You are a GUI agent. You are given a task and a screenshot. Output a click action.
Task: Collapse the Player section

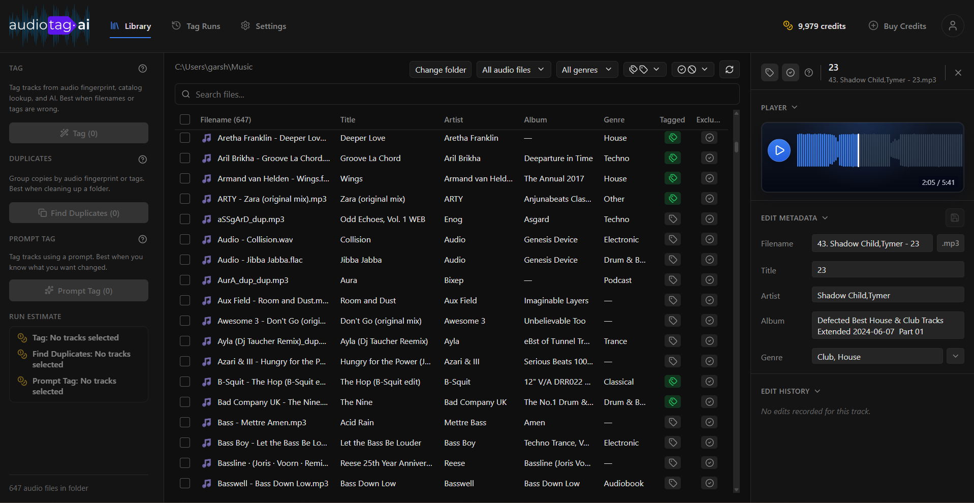coord(779,108)
